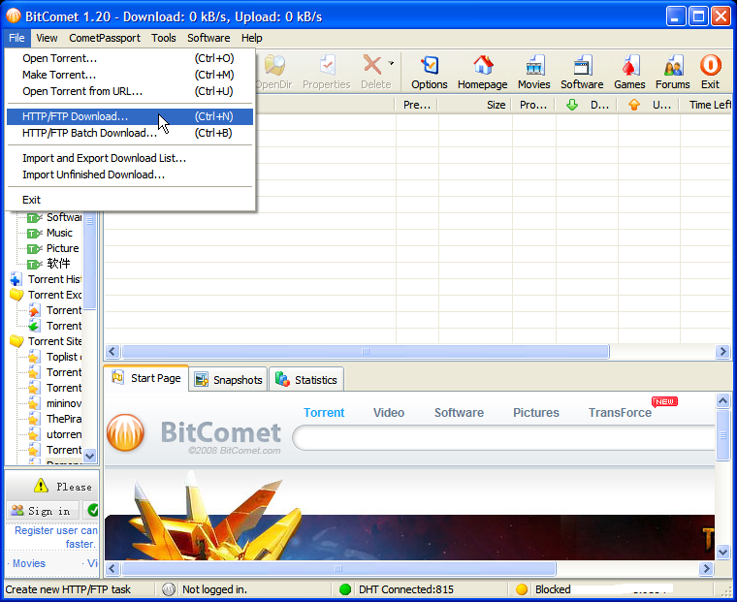Choose Import Unfinished Download...
737x602 pixels.
coord(130,174)
